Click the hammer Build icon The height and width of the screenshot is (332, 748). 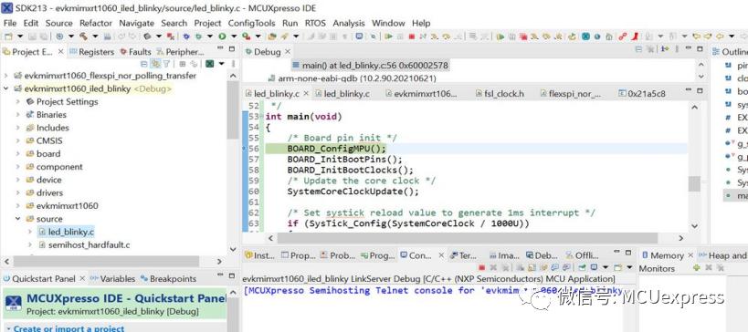(83, 36)
